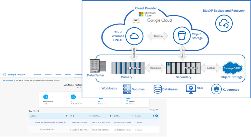Click the VMs monitor icon

[191, 89]
